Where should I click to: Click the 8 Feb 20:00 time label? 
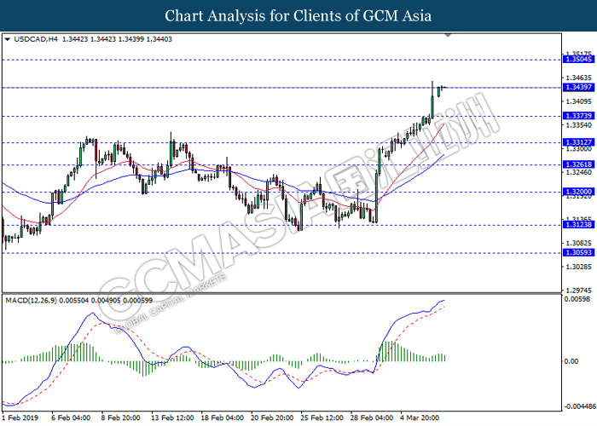pos(120,417)
